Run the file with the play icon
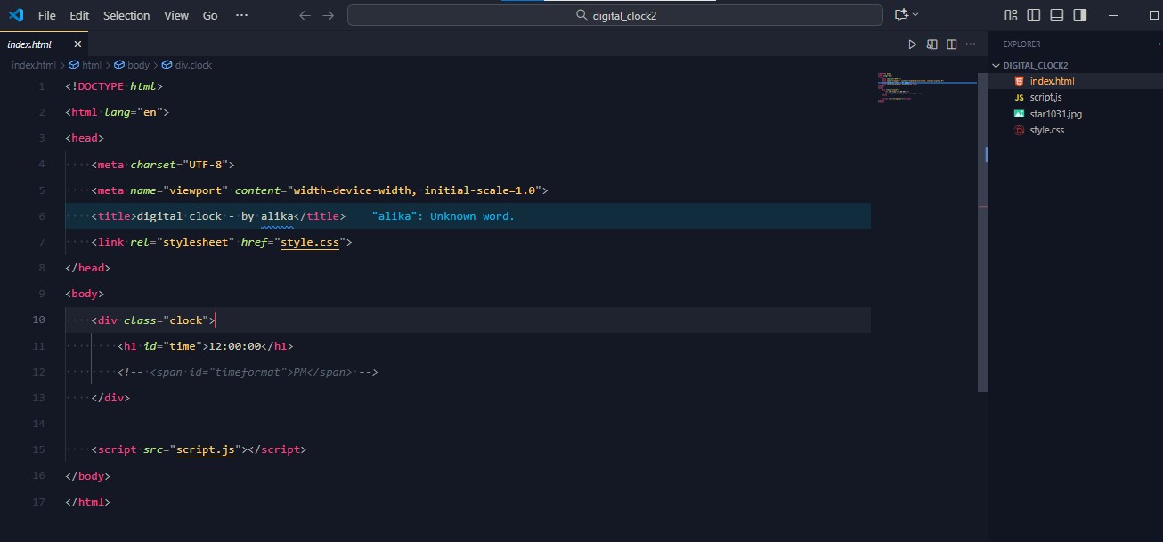1163x542 pixels. [x=912, y=44]
